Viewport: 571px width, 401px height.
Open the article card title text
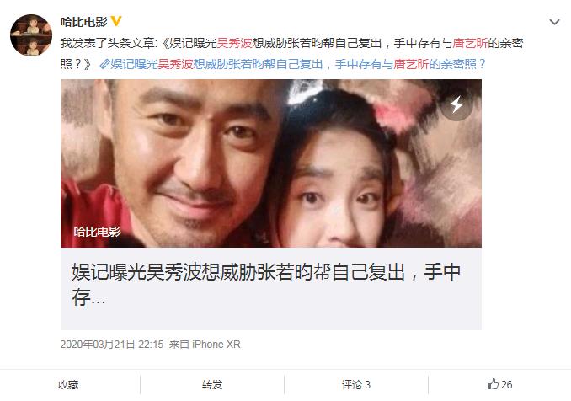pos(266,284)
